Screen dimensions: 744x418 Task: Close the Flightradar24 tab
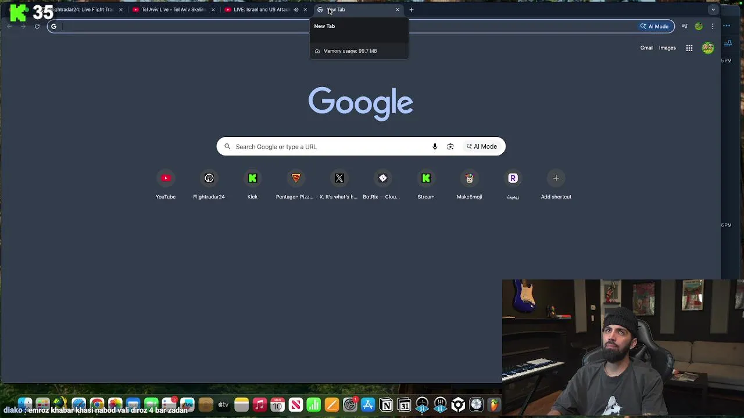(x=121, y=10)
